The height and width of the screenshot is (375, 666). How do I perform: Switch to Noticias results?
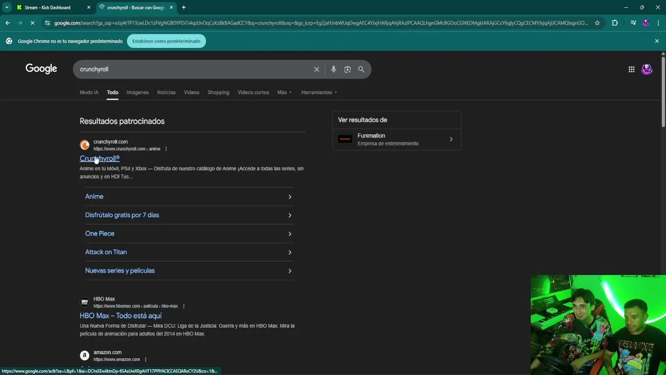[166, 92]
